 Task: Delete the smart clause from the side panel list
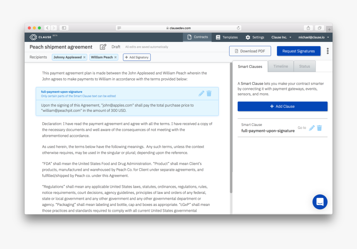[x=320, y=128]
